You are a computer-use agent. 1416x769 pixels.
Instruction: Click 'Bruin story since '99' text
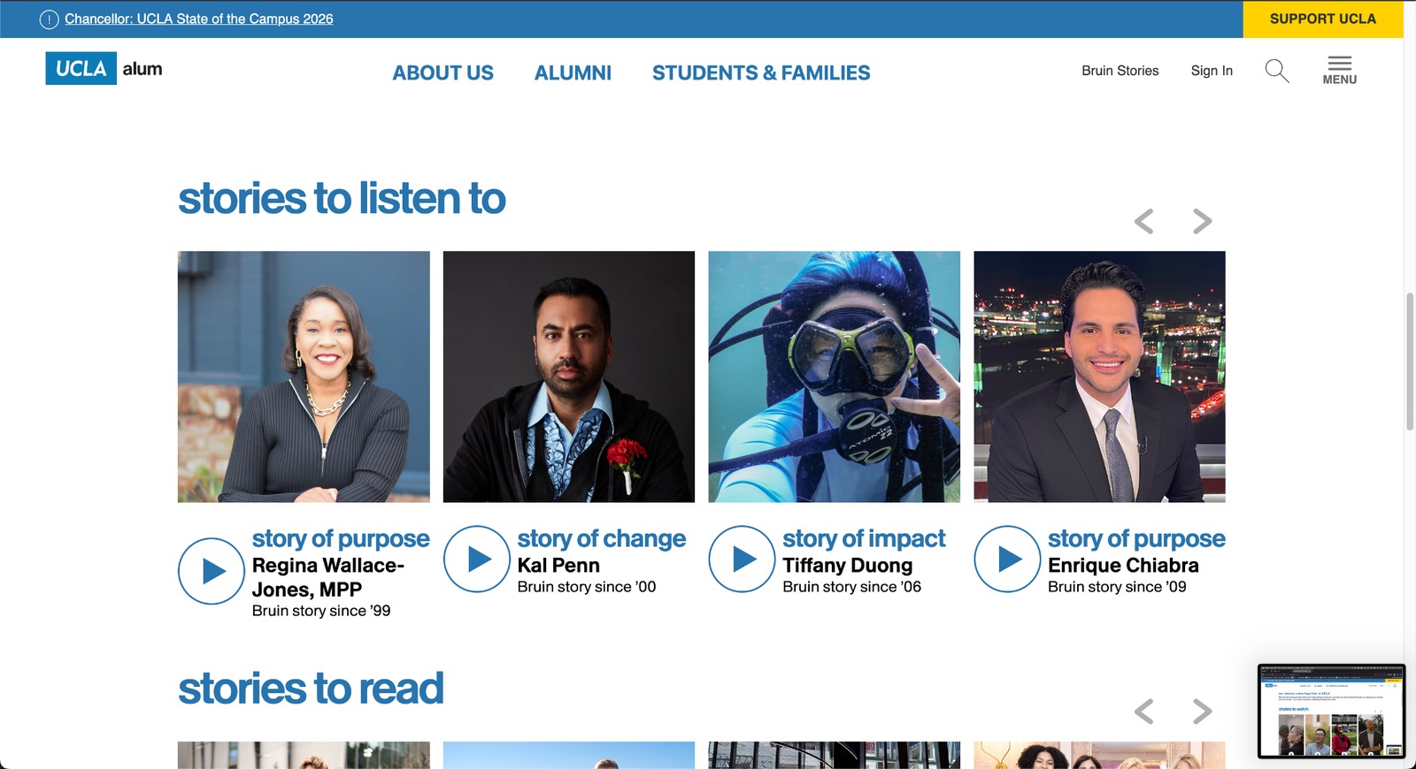[x=321, y=611]
